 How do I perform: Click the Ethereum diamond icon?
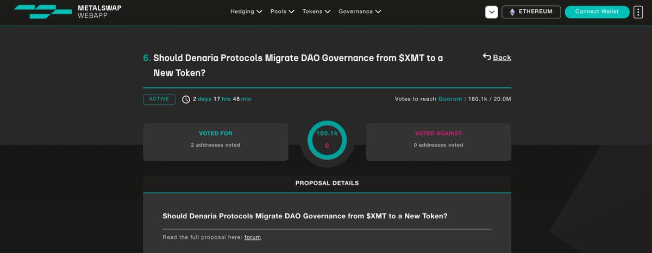[x=512, y=12]
